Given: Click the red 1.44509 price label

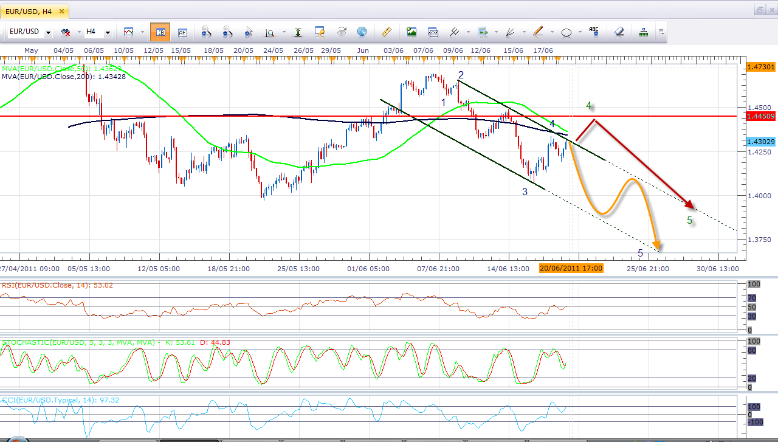Looking at the screenshot, I should (760, 116).
